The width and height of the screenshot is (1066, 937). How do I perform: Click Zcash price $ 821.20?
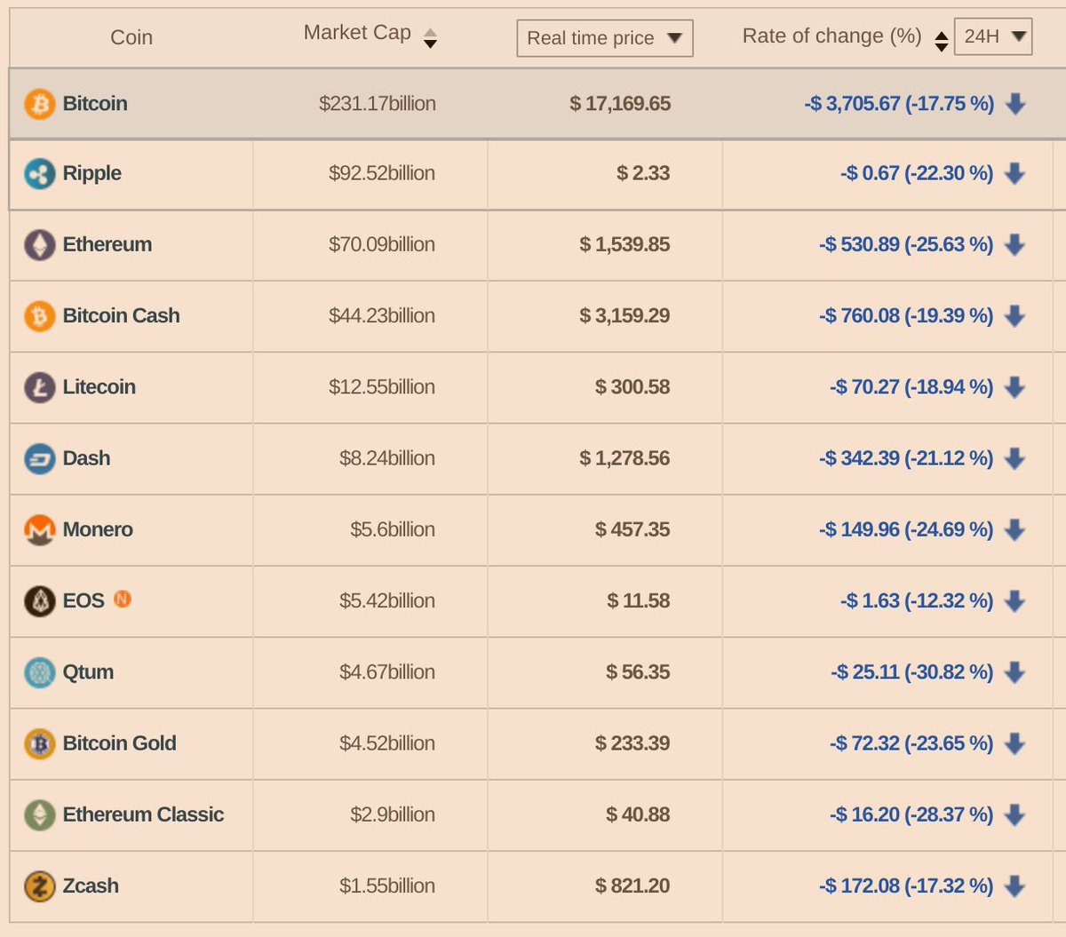point(632,886)
